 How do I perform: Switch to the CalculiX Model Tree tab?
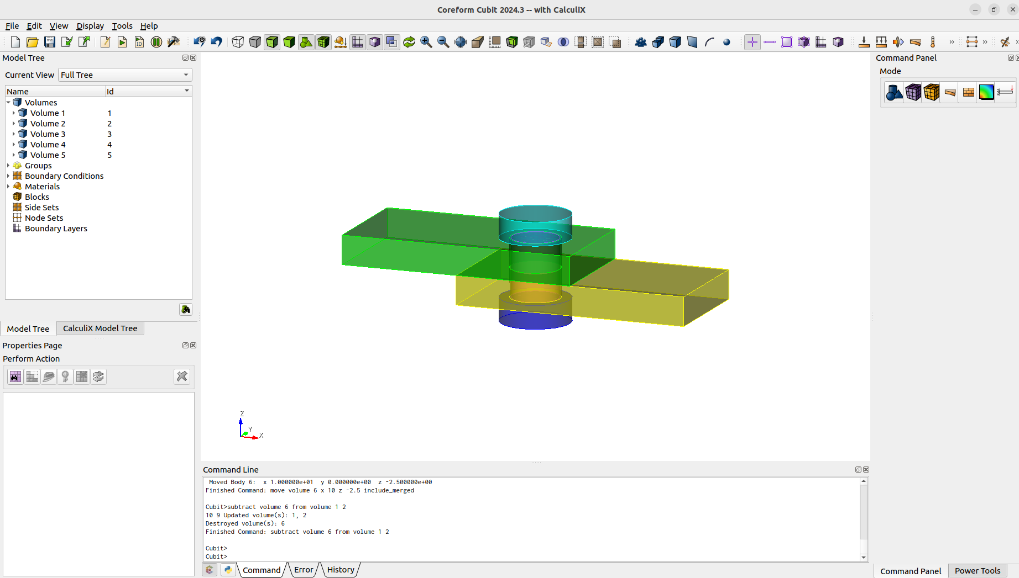pyautogui.click(x=100, y=328)
